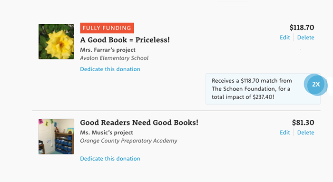Click the total impact of $237.40 text
This screenshot has width=333, height=182.
pos(243,97)
